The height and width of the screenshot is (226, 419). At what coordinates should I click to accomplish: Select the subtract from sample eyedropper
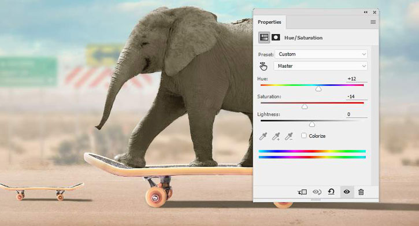pyautogui.click(x=289, y=136)
